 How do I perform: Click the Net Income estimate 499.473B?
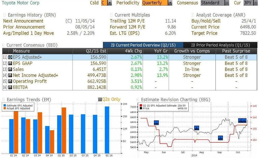(97, 75)
